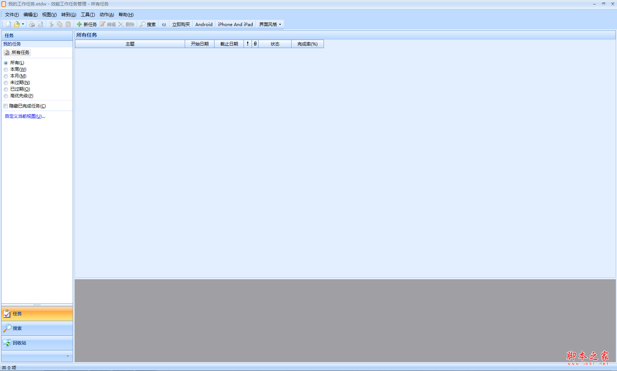Select the 未过期(N) radio button
This screenshot has width=617, height=371.
tap(6, 83)
